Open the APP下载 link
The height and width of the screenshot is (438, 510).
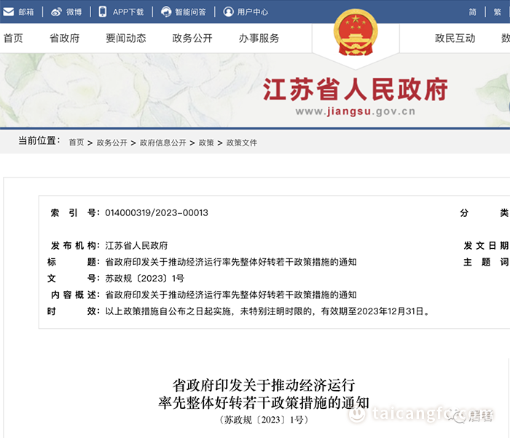pyautogui.click(x=128, y=12)
